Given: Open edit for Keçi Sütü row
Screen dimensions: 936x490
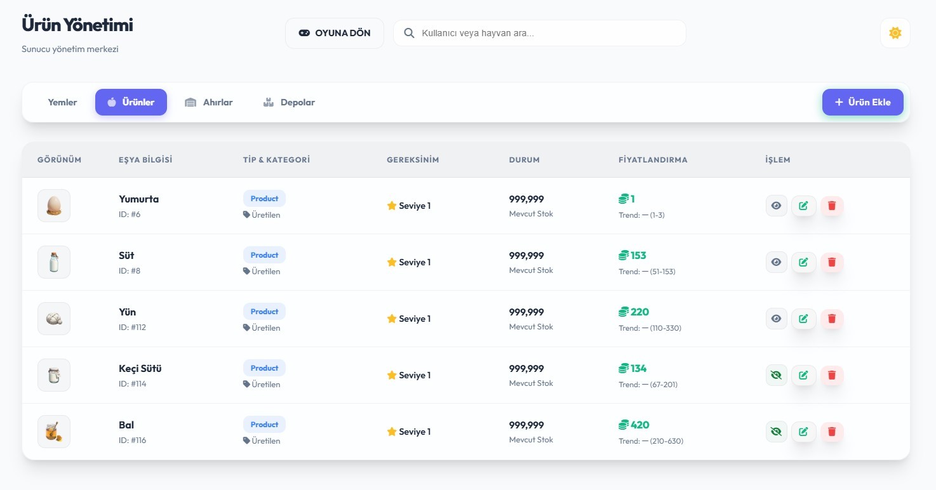Looking at the screenshot, I should click(803, 375).
